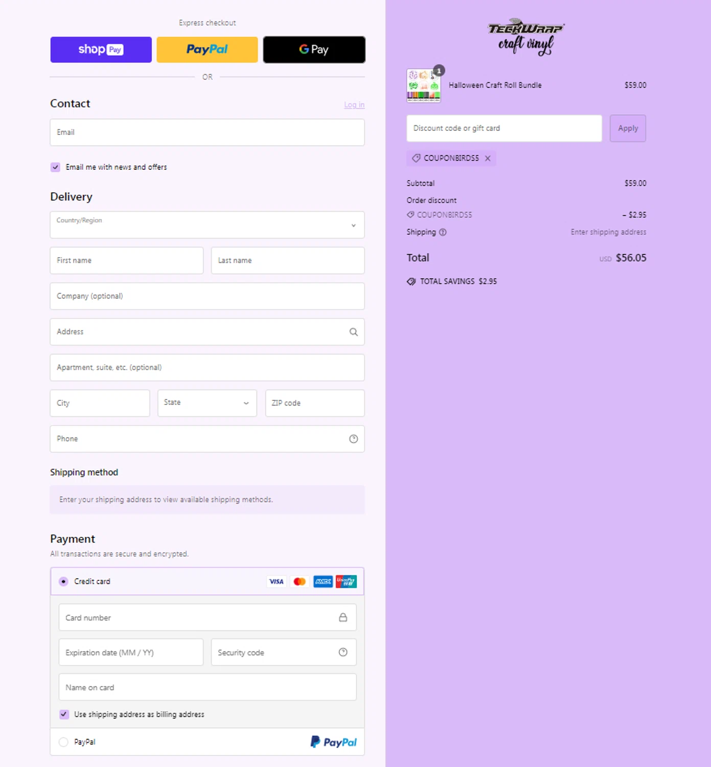The image size is (711, 767).
Task: Show the Shipping info help icon
Action: click(443, 232)
